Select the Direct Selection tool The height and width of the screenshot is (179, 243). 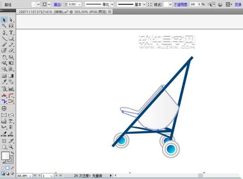[11, 20]
